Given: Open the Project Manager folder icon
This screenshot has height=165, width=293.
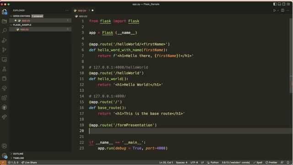Looking at the screenshot, I should click(x=4, y=21).
